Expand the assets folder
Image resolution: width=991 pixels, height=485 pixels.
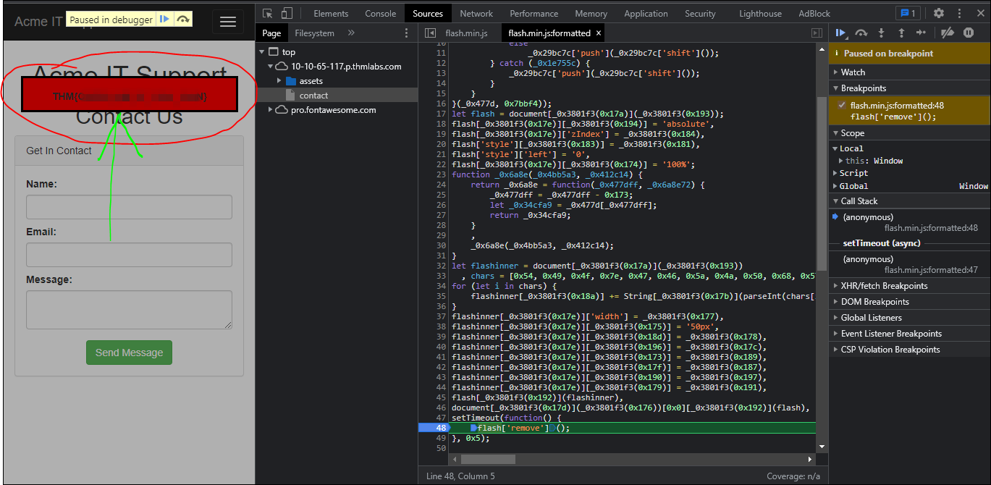click(x=279, y=81)
